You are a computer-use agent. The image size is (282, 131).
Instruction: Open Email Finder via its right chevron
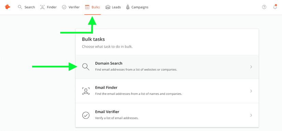(251, 91)
